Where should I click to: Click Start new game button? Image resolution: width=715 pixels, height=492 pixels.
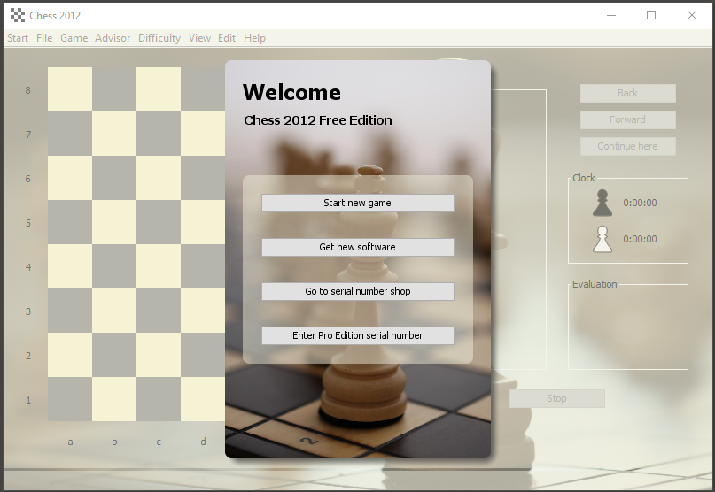[x=357, y=203]
